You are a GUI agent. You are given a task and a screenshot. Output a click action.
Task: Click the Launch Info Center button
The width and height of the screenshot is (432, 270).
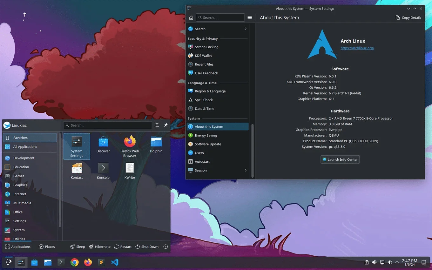tap(340, 159)
